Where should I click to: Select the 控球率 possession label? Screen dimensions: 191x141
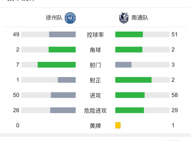click(95, 35)
